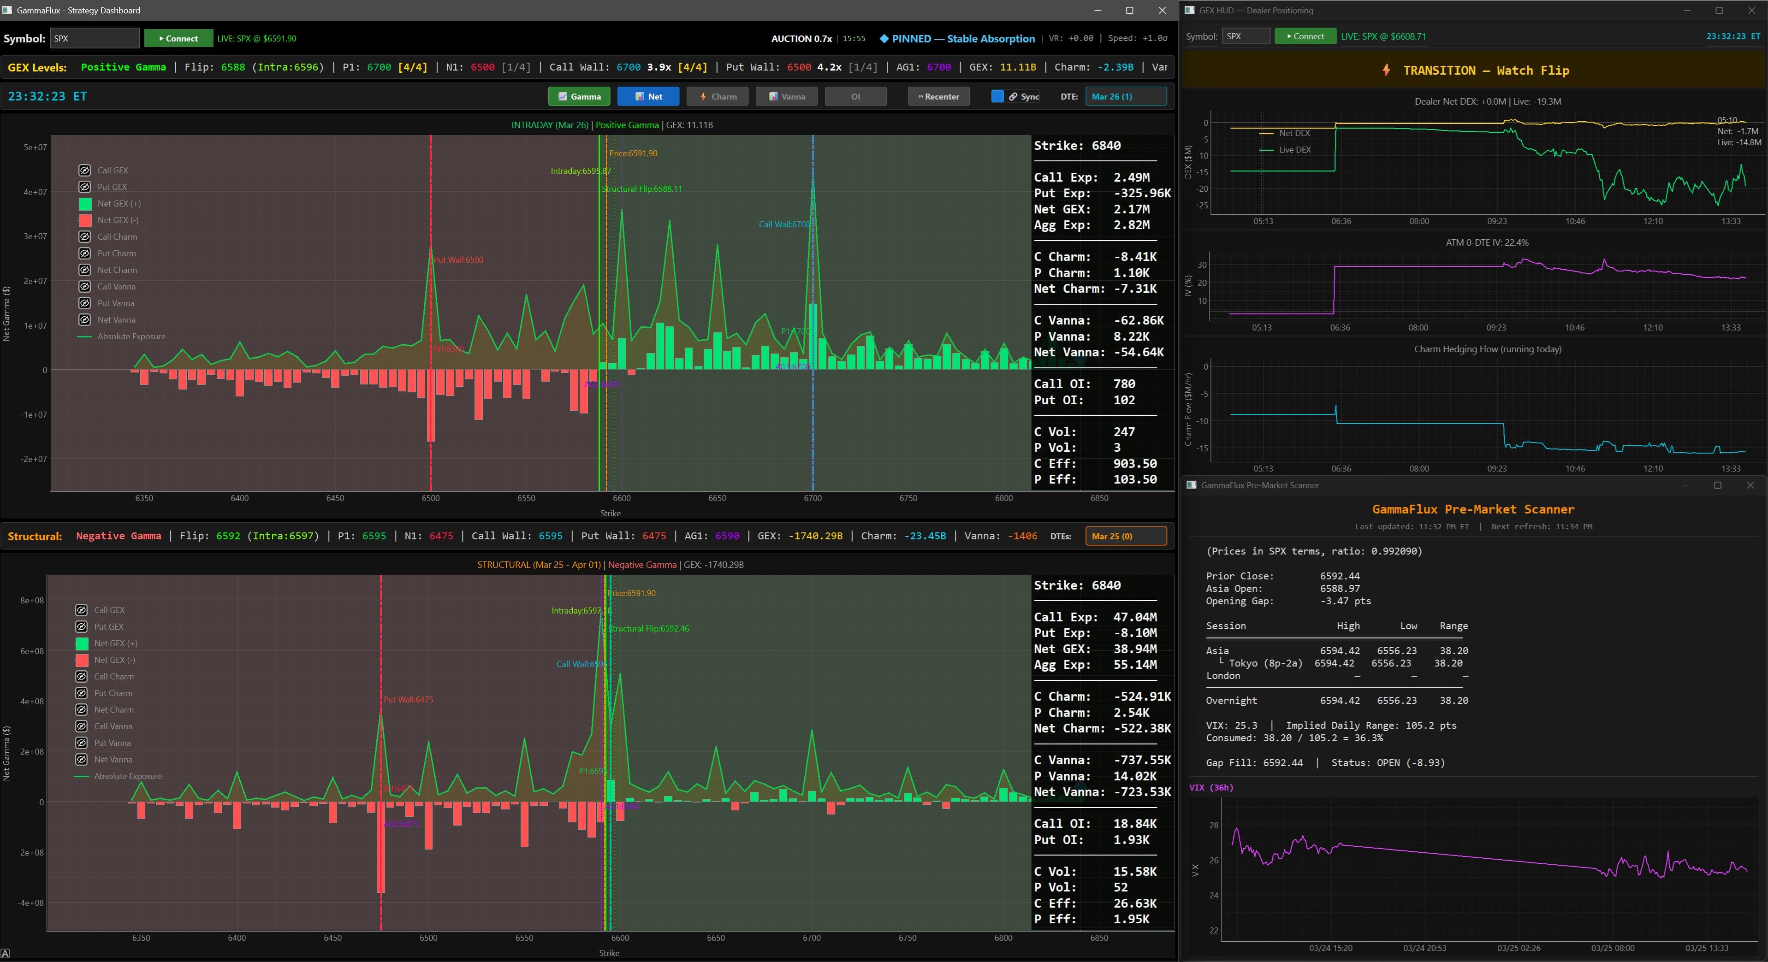Open the Mar 25 (0) structural DTEs selector

pyautogui.click(x=1124, y=536)
